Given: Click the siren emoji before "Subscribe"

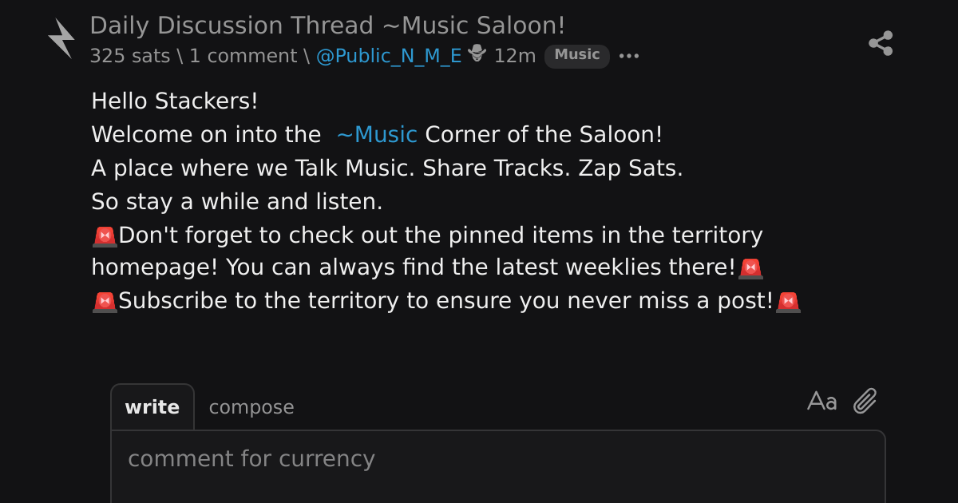Looking at the screenshot, I should click(105, 301).
